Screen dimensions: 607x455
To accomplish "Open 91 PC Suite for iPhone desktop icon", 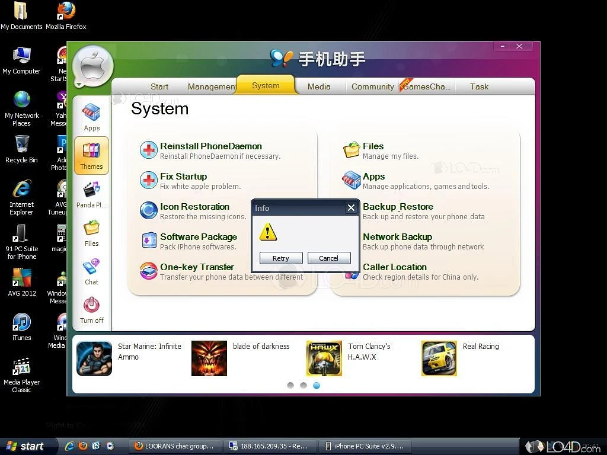I will click(22, 242).
